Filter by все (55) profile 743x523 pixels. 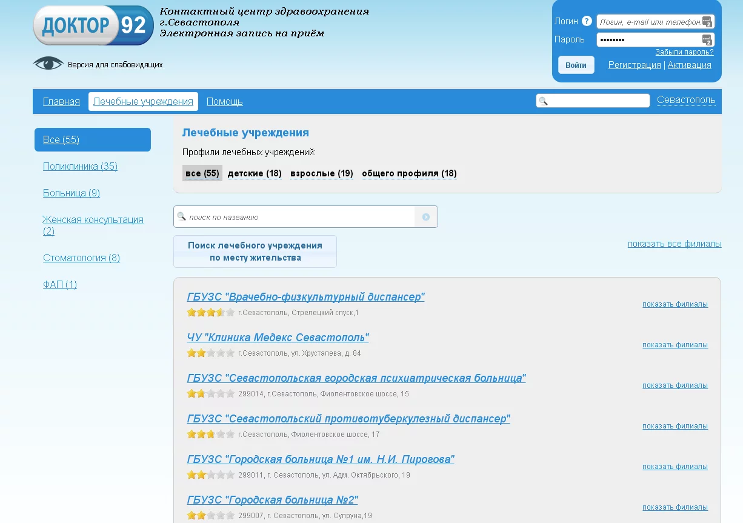(x=202, y=173)
